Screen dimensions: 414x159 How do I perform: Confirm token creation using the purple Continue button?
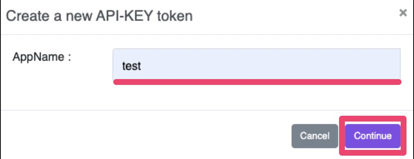coord(372,136)
